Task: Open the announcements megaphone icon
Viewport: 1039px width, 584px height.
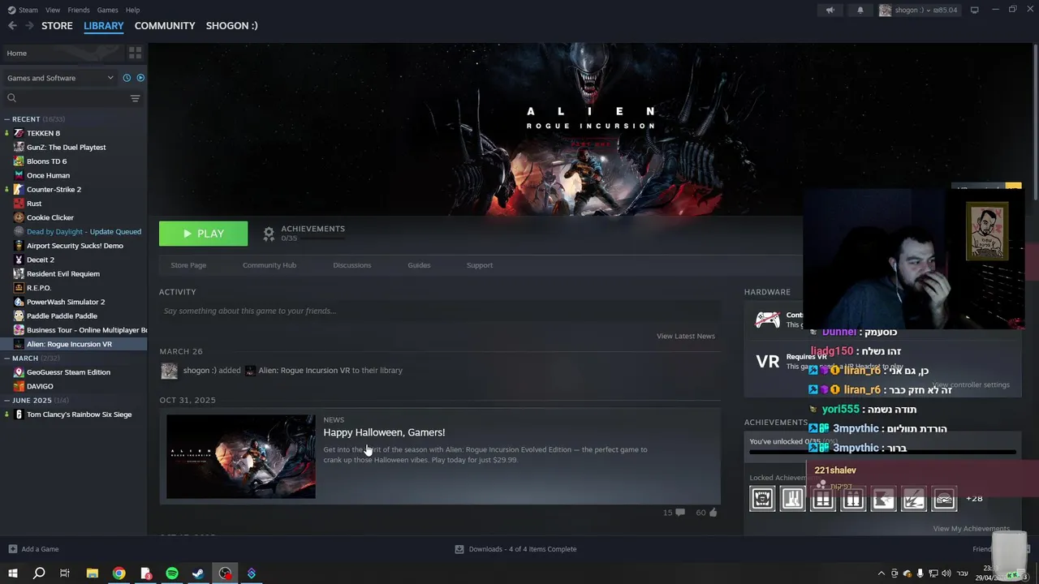Action: tap(830, 10)
